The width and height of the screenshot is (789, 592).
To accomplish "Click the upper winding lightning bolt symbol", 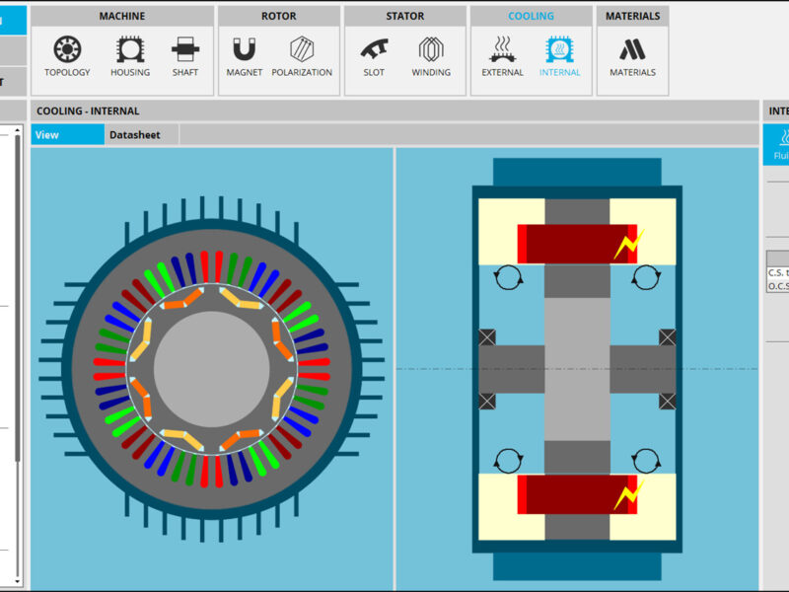I will coord(628,244).
